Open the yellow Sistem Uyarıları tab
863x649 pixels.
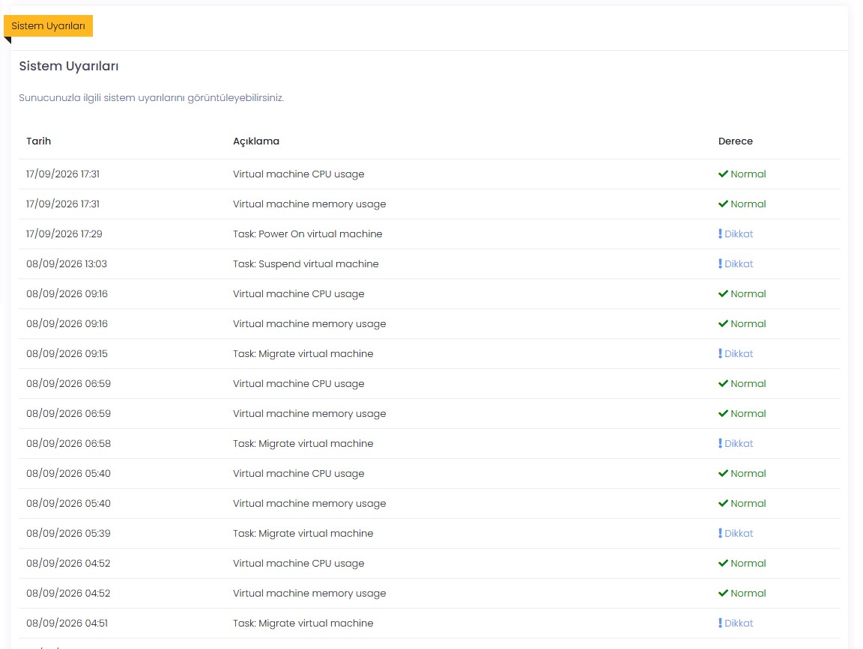point(49,26)
